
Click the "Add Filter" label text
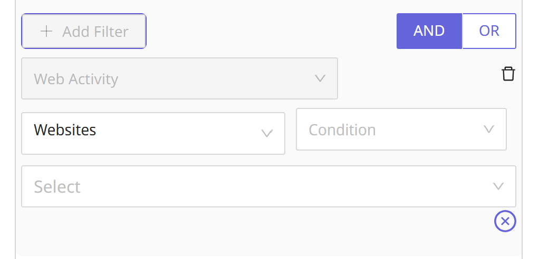(95, 32)
